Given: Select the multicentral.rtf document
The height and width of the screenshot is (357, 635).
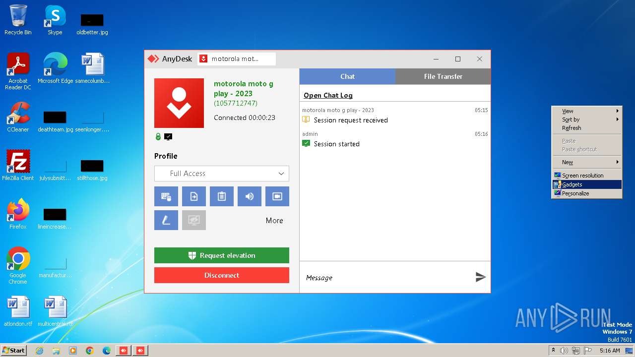Looking at the screenshot, I should coord(55,311).
